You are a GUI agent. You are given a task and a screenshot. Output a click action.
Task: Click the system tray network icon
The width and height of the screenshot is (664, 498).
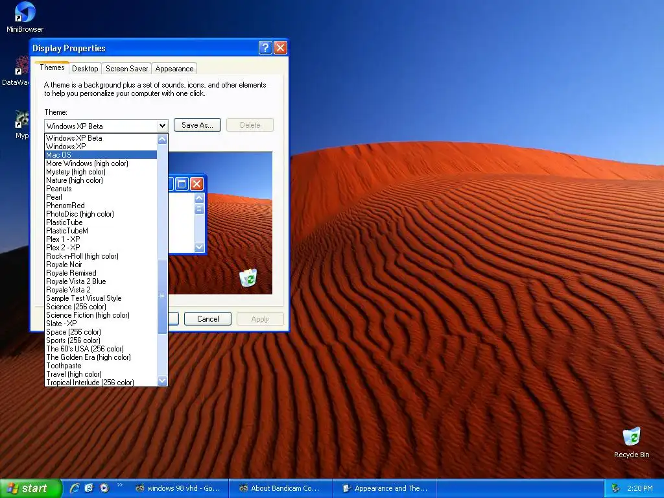point(616,488)
